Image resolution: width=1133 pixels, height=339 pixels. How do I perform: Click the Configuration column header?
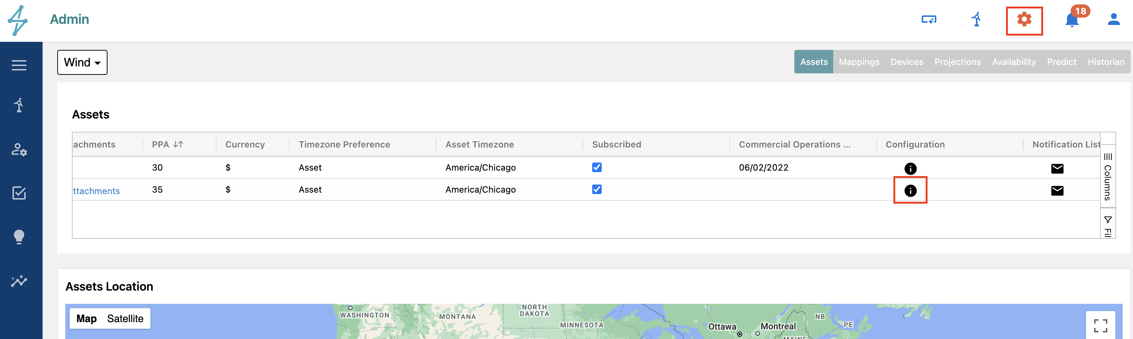coord(915,144)
